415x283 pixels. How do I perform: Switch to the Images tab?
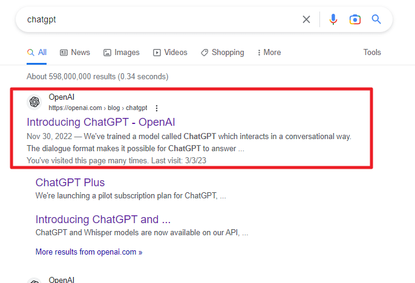pos(122,53)
